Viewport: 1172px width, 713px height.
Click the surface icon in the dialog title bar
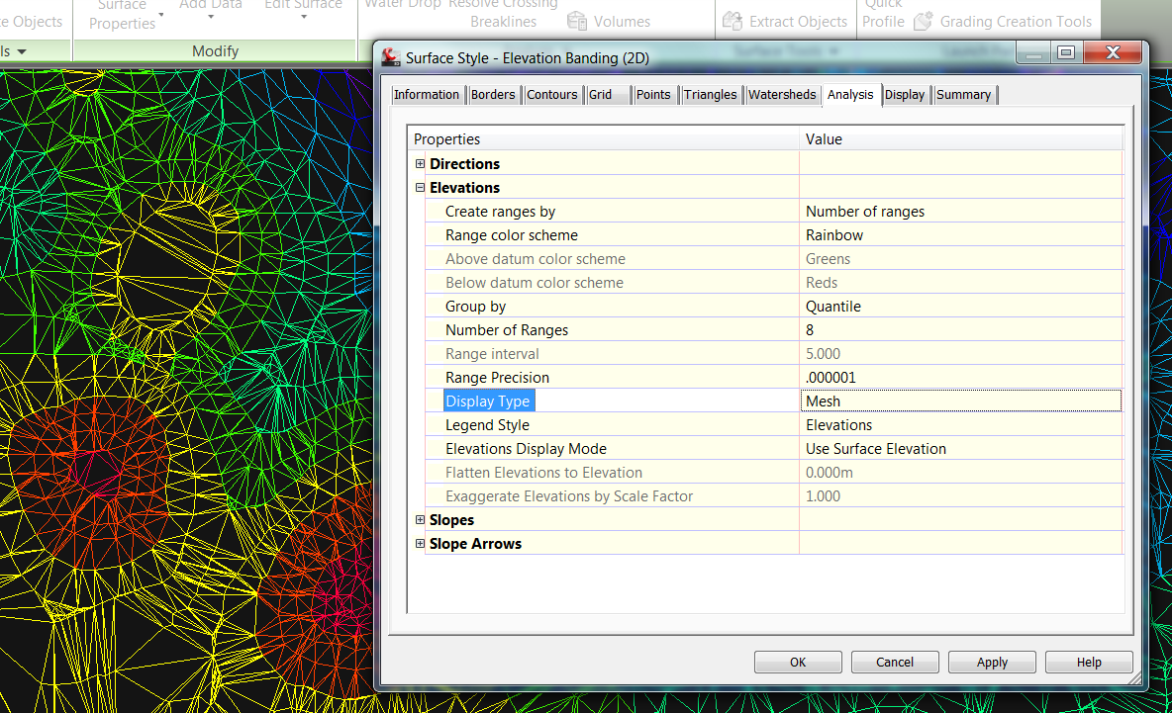(389, 57)
